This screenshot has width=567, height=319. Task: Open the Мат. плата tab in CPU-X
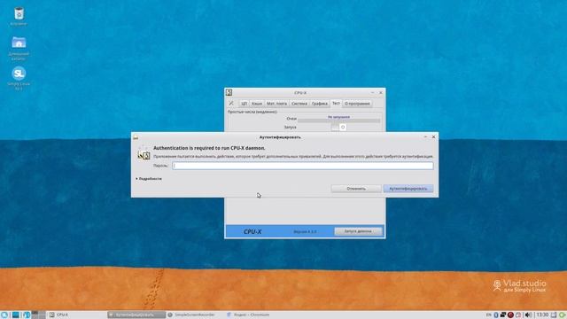point(276,104)
